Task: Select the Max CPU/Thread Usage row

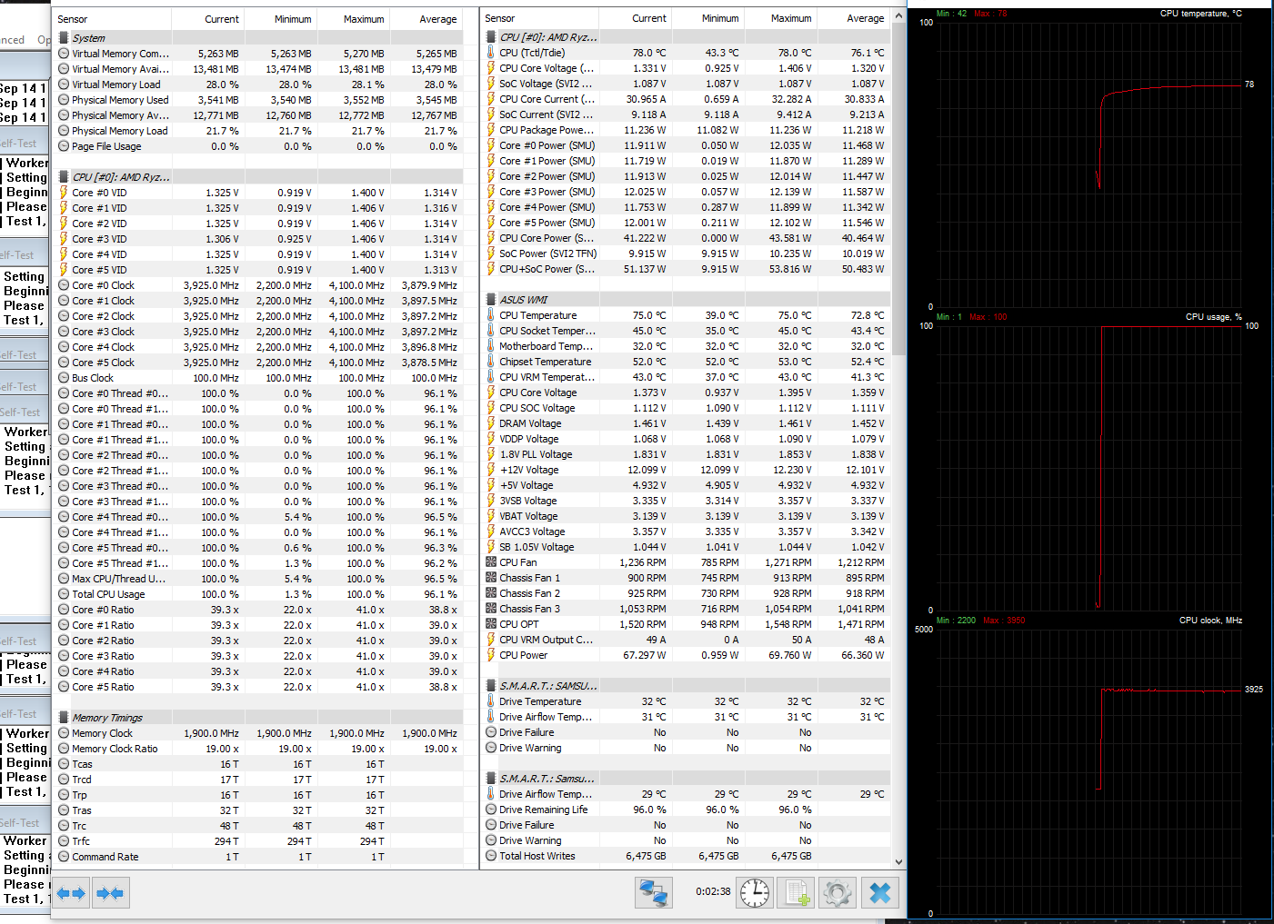Action: pyautogui.click(x=257, y=579)
